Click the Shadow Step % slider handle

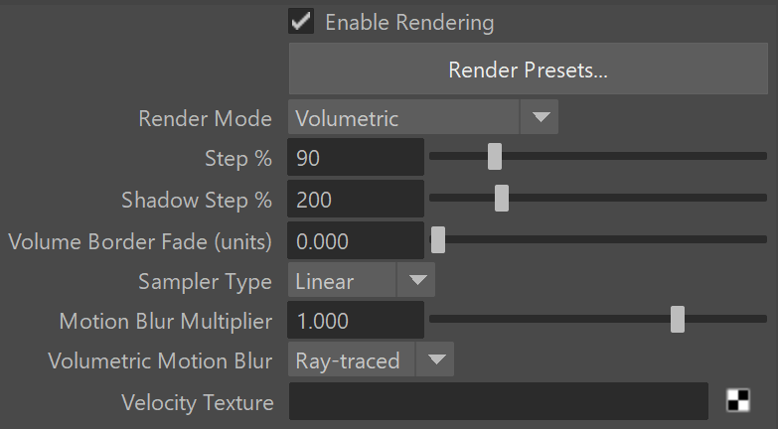pos(502,199)
